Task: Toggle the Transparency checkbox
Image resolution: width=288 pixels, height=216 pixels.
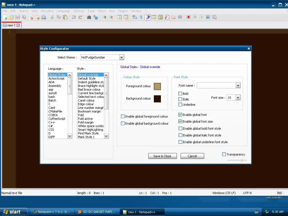Action: pyautogui.click(x=224, y=154)
